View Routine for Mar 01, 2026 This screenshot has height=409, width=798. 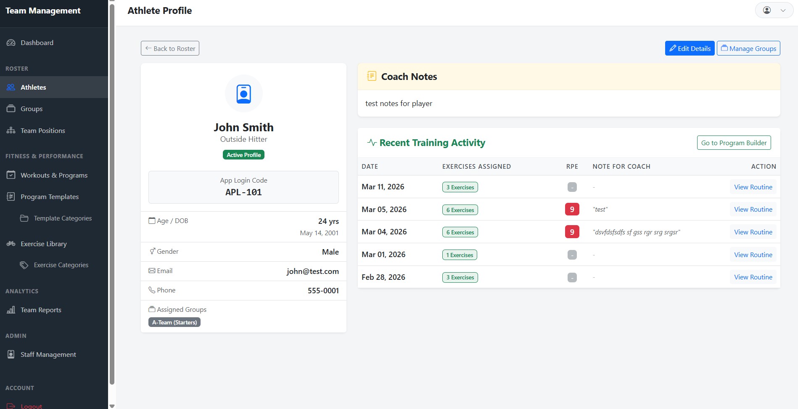753,255
